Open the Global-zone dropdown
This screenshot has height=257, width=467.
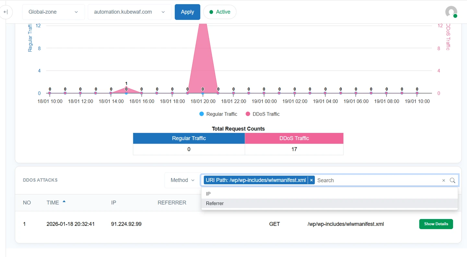(54, 12)
